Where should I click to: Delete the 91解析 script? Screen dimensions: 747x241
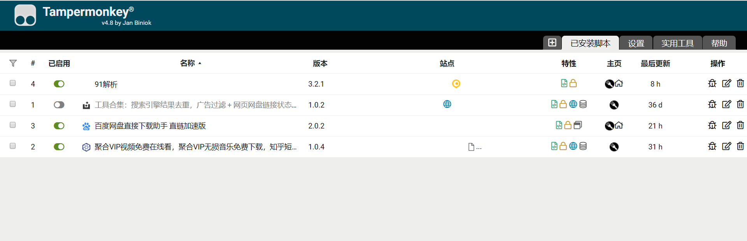point(740,83)
